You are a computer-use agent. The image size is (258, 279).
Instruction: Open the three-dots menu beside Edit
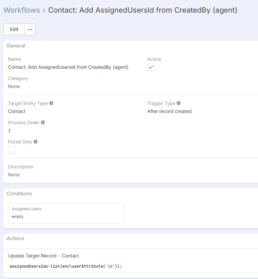tap(30, 29)
